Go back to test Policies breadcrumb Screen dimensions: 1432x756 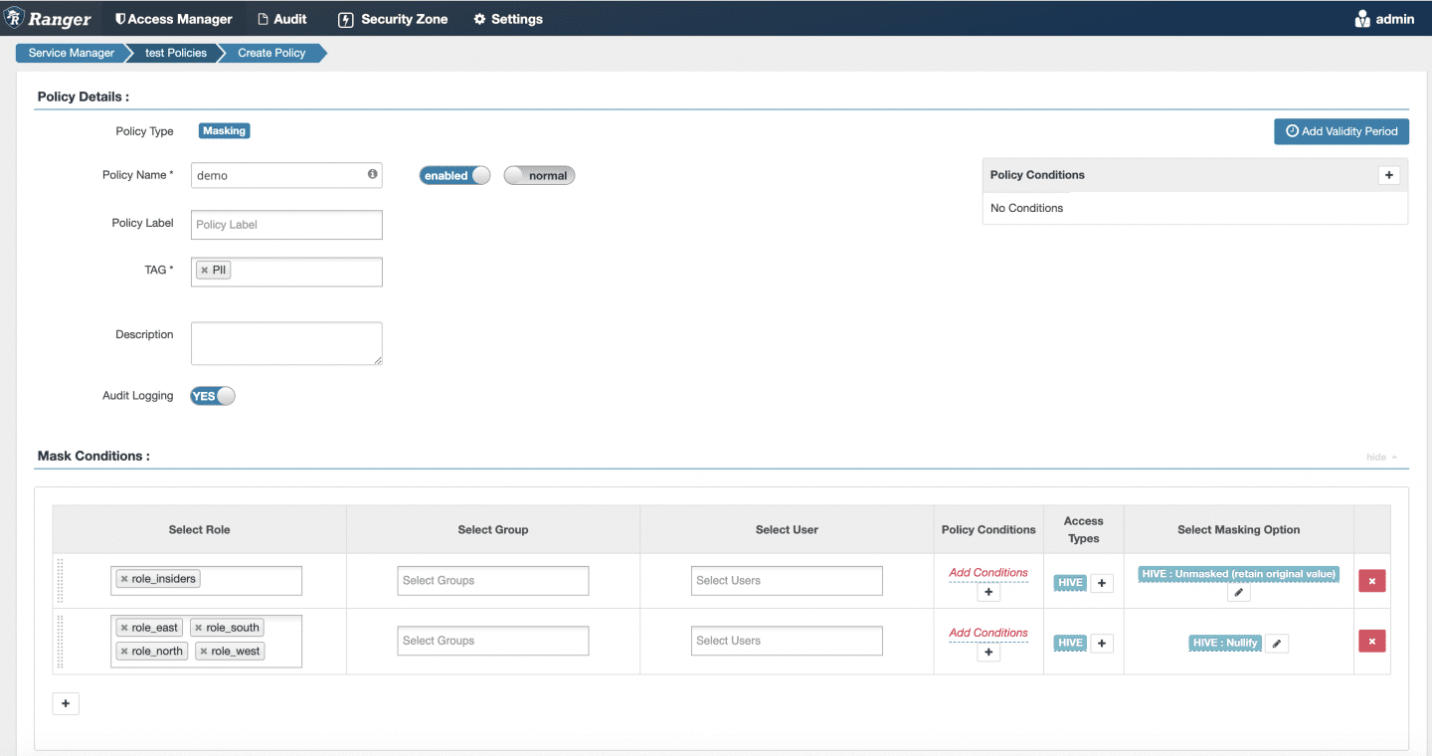(x=176, y=53)
